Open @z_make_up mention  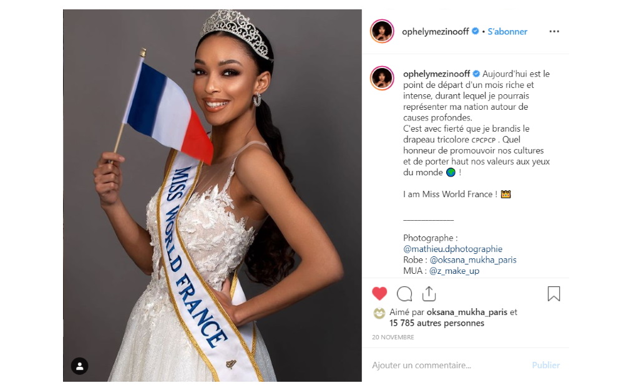click(454, 271)
